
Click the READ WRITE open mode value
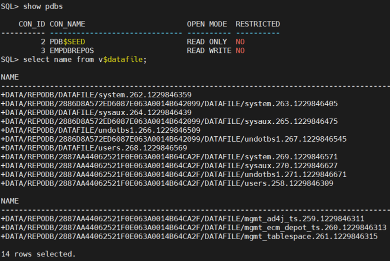208,51
